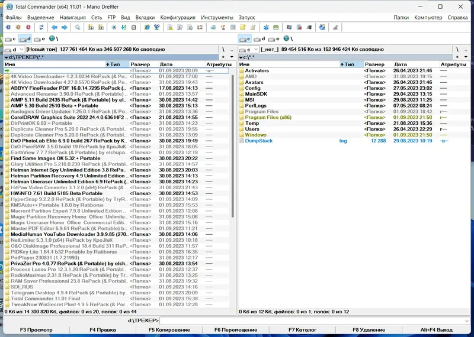Viewport: 474px width, 337px height.
Task: Open network neighborhood globe in left drive bar
Action: pyautogui.click(x=53, y=38)
